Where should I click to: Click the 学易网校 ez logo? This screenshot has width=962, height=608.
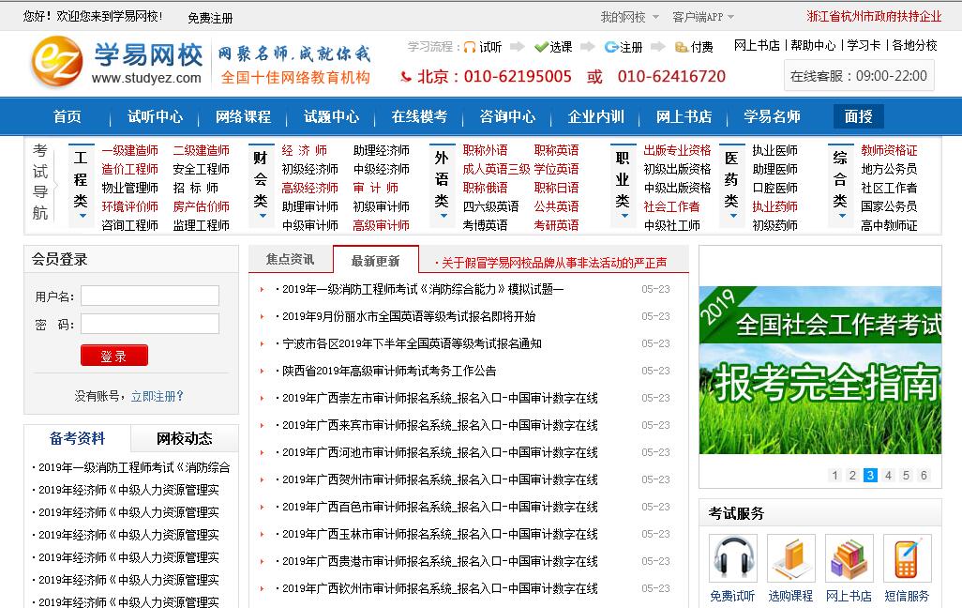tap(58, 63)
